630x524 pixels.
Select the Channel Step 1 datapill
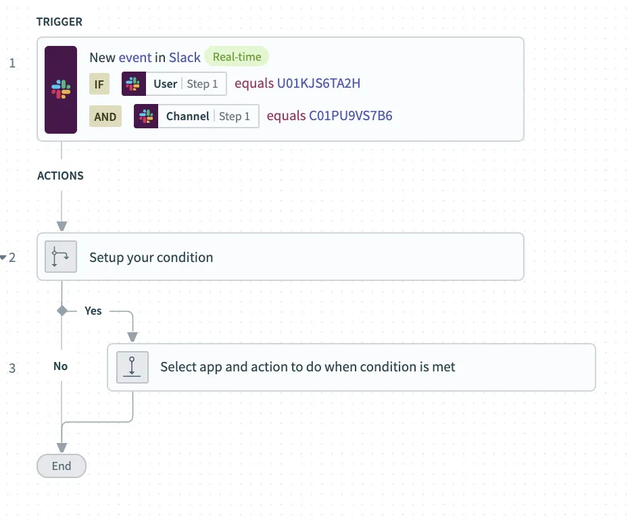pos(208,117)
